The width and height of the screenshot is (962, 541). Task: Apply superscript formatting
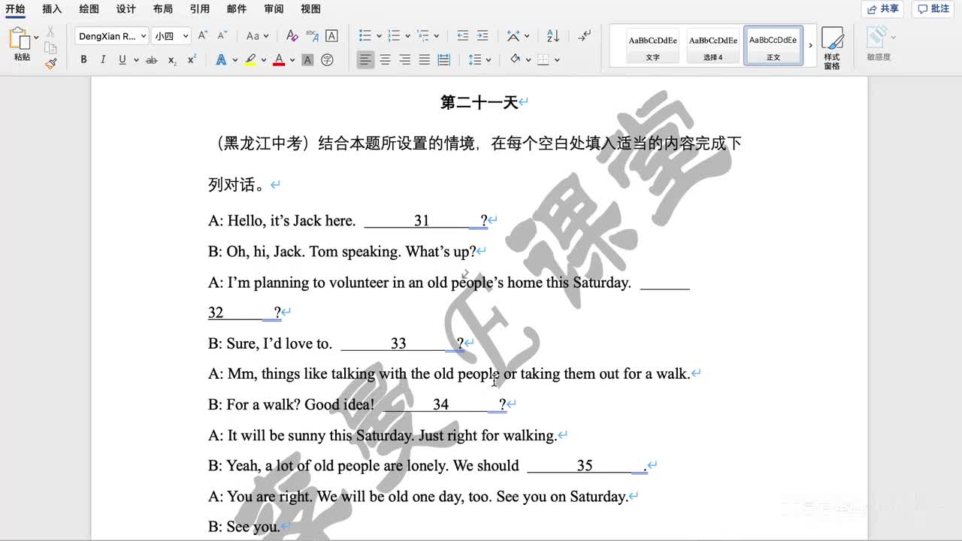(192, 59)
